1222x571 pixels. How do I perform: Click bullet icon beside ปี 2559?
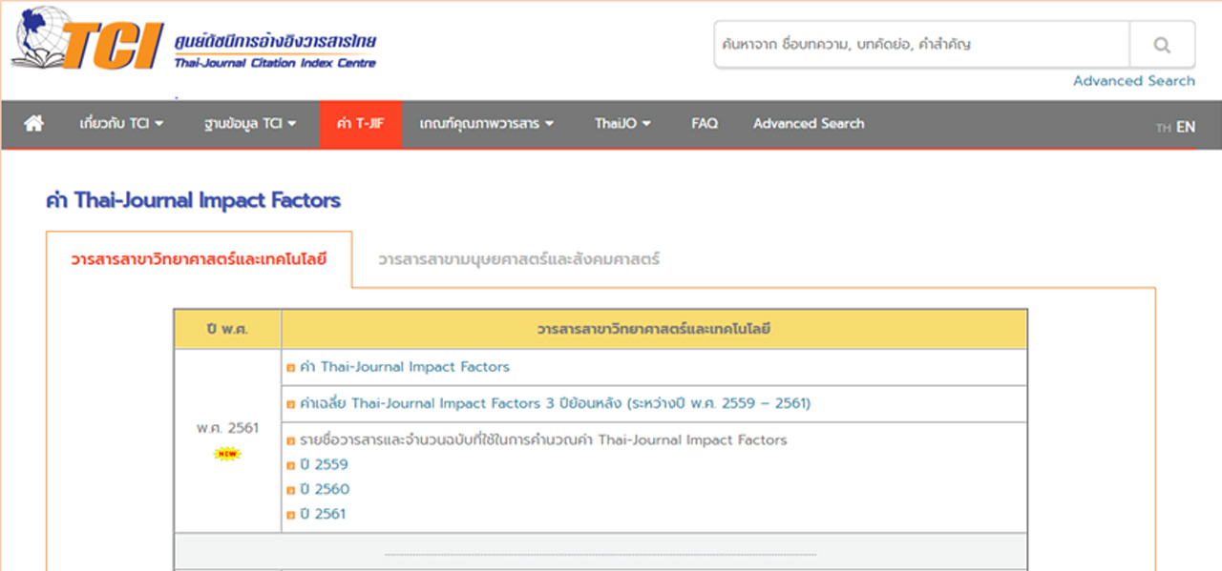pyautogui.click(x=291, y=465)
